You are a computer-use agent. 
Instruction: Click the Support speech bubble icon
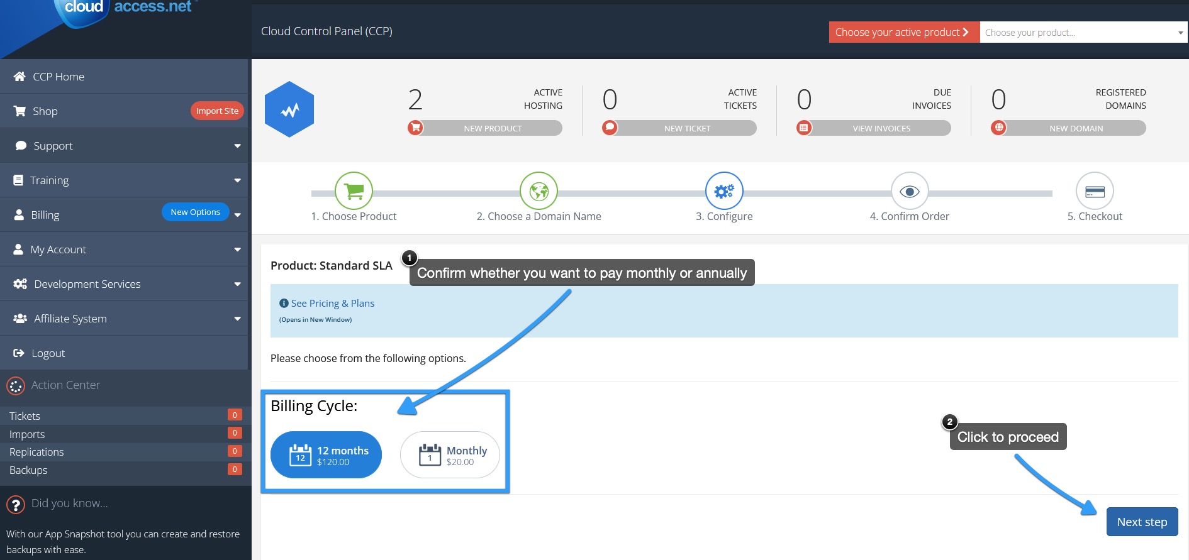[21, 145]
